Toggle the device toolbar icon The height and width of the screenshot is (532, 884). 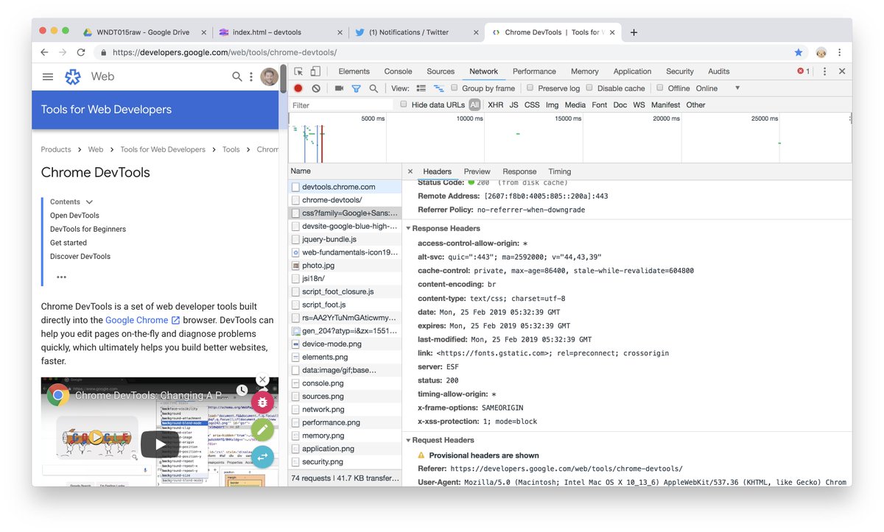(315, 71)
